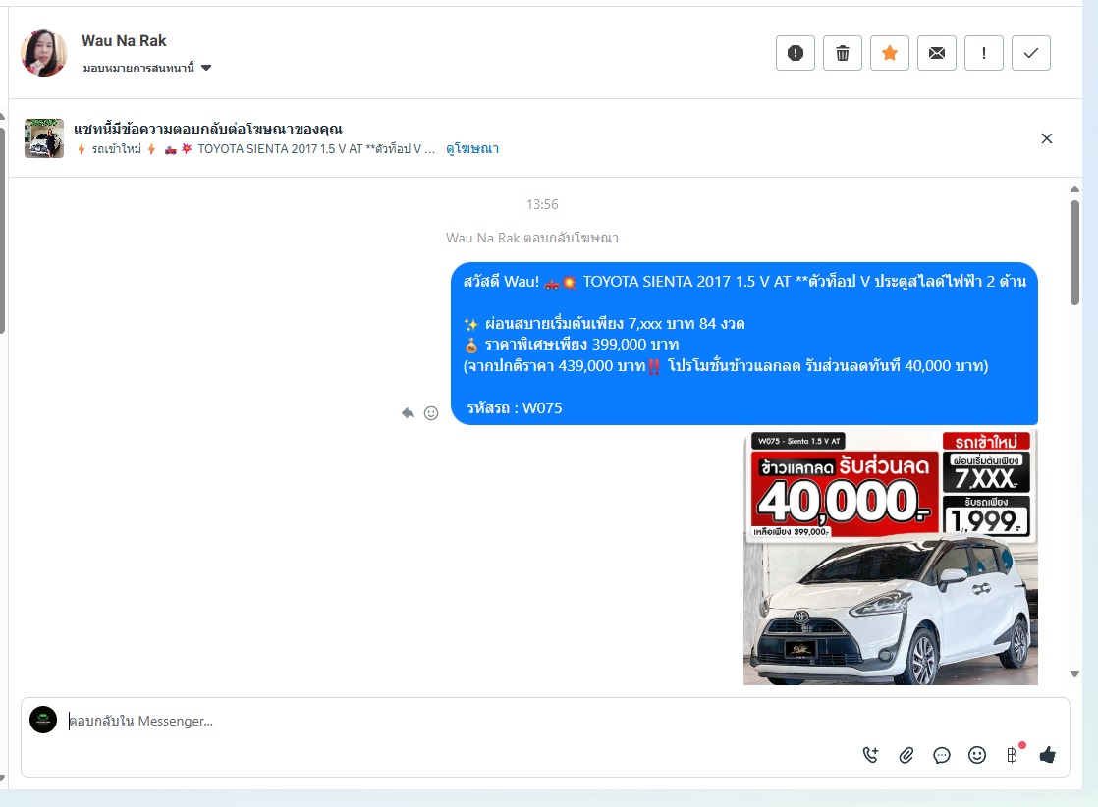Start a call with the phone icon
The width and height of the screenshot is (1098, 807).
[870, 755]
